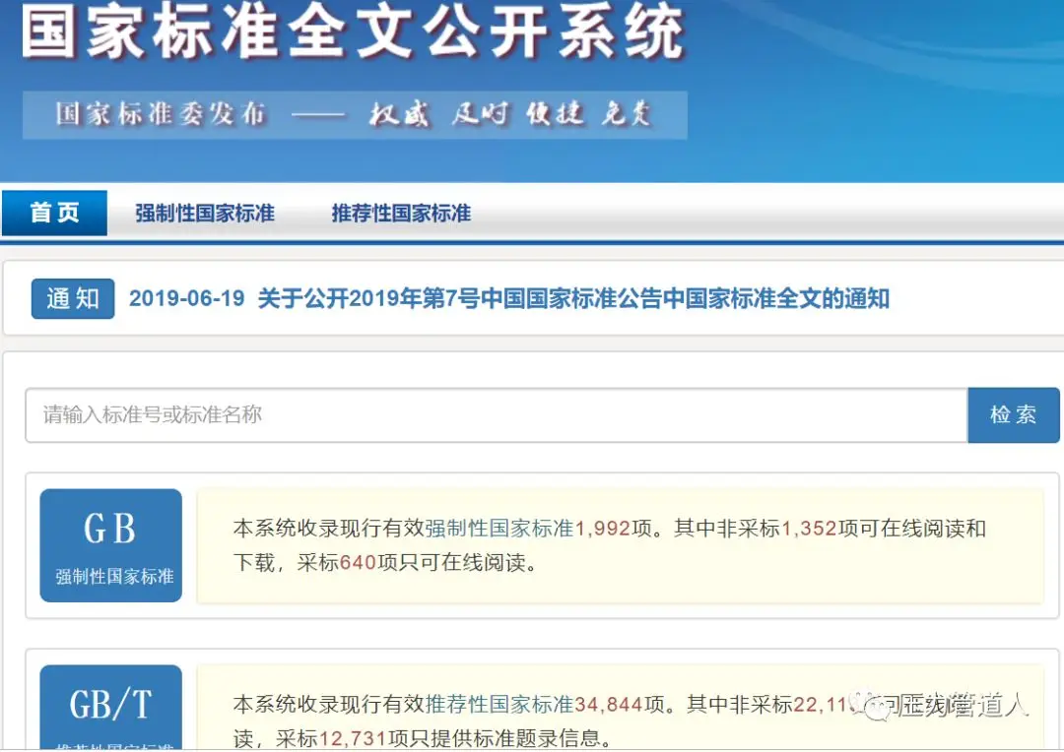
Task: Click the 检索 search button
Action: [1013, 415]
